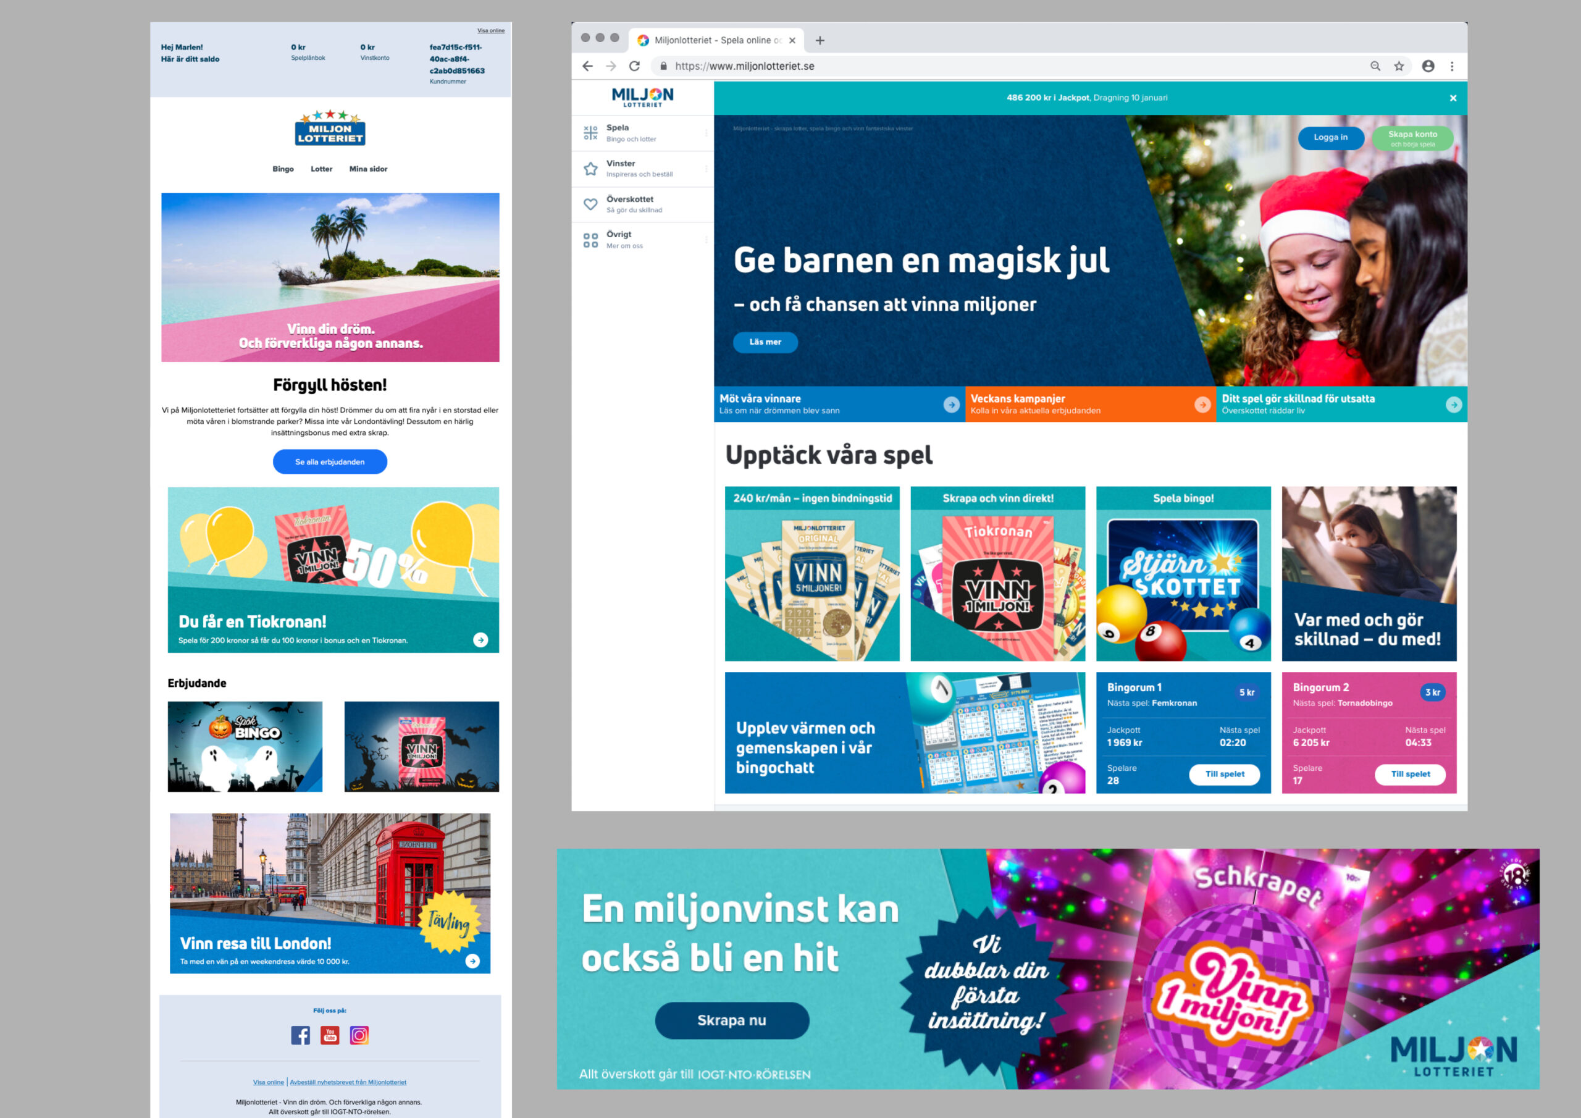Open the Spela bingo Stjärnskottet card
1581x1118 pixels.
point(1183,574)
